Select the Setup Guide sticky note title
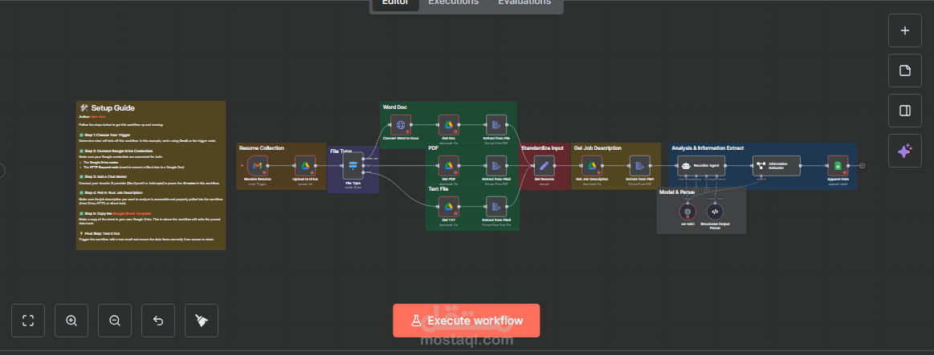 pyautogui.click(x=112, y=108)
